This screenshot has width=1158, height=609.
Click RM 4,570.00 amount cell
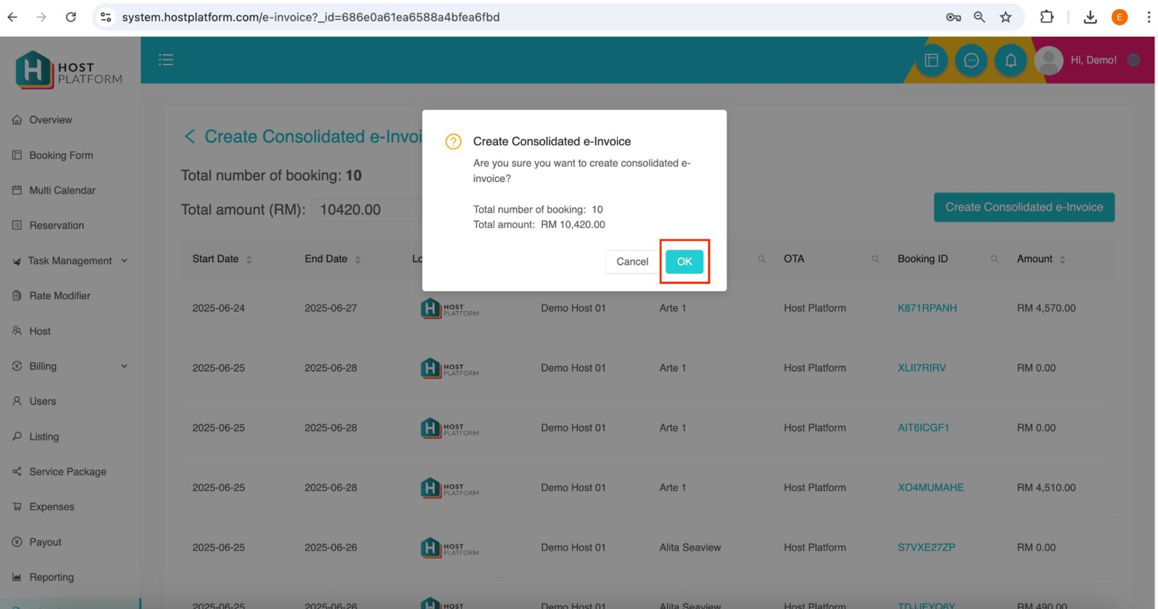(1046, 308)
